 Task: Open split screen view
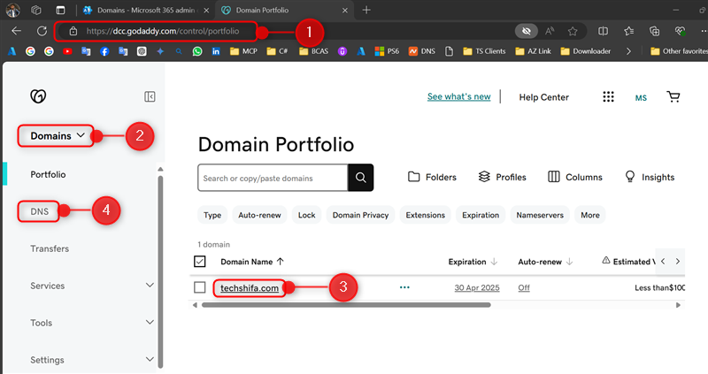click(603, 31)
